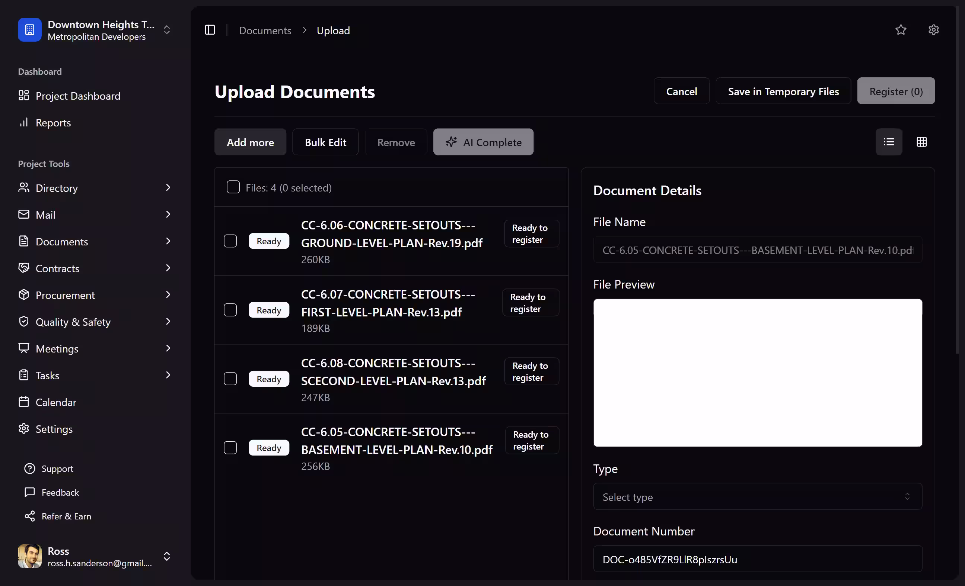The height and width of the screenshot is (586, 965).
Task: Switch to grid view layout
Action: click(921, 142)
